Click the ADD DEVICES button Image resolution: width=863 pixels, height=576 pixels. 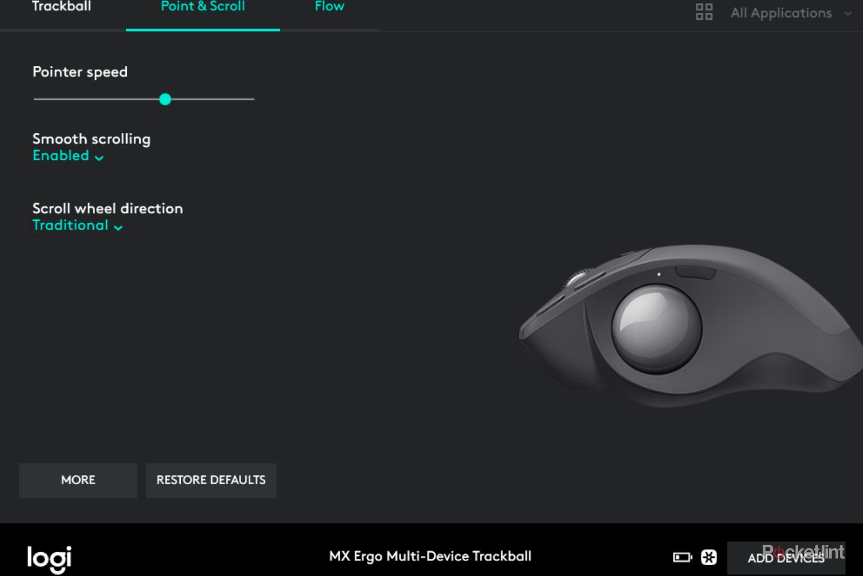click(x=785, y=558)
